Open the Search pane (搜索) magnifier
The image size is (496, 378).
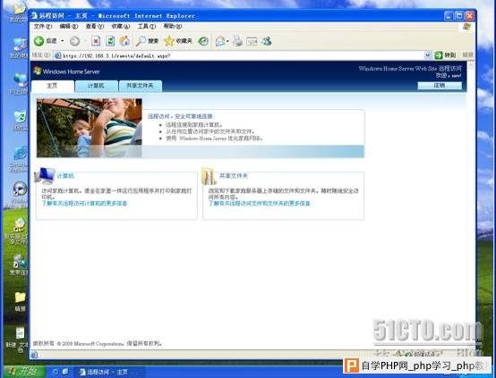tap(147, 41)
